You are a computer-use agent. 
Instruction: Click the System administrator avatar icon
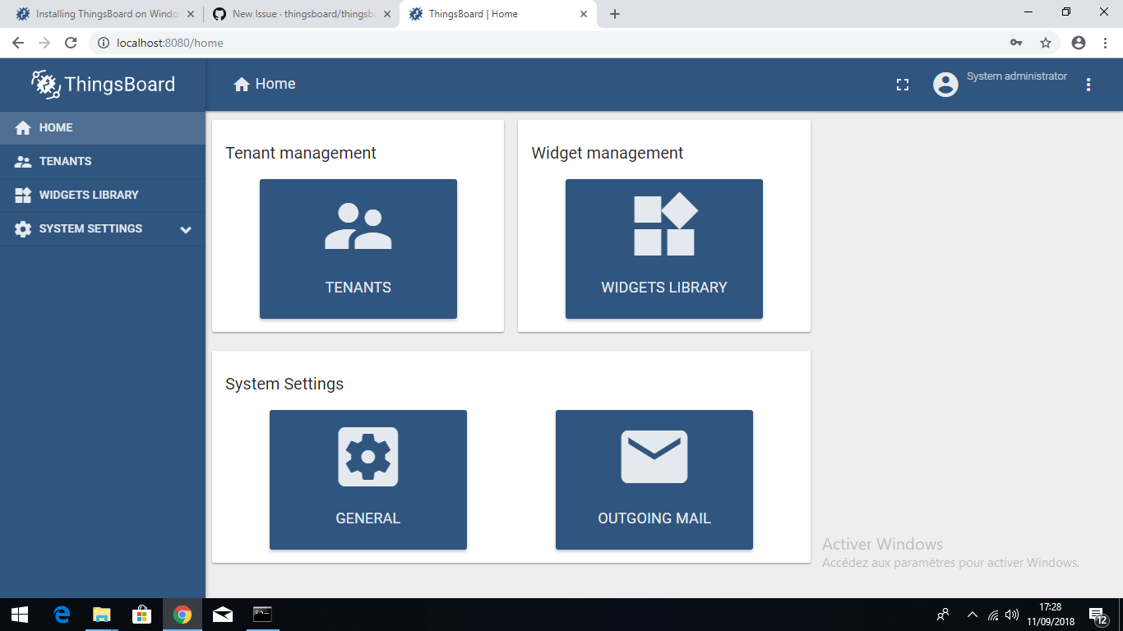point(945,85)
